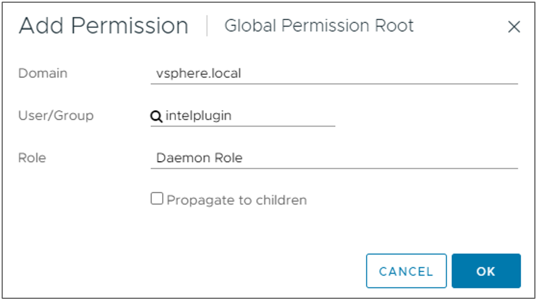
Task: Click the Domain field label
Action: [43, 73]
